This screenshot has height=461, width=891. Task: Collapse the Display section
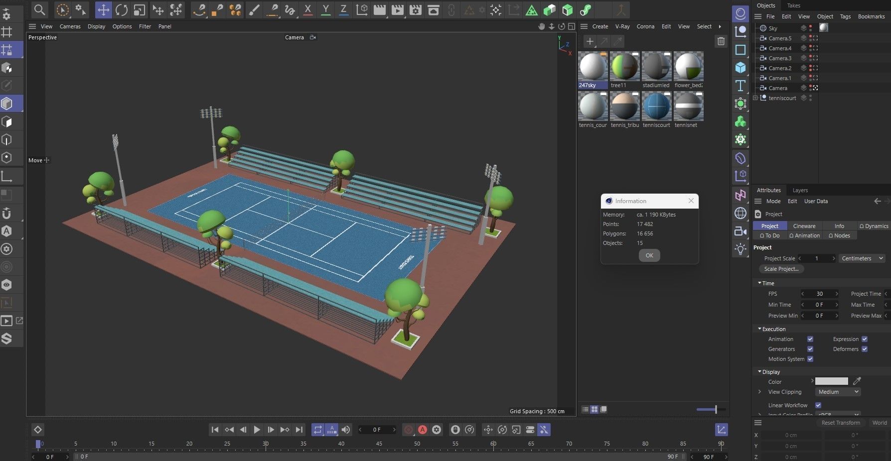[759, 371]
